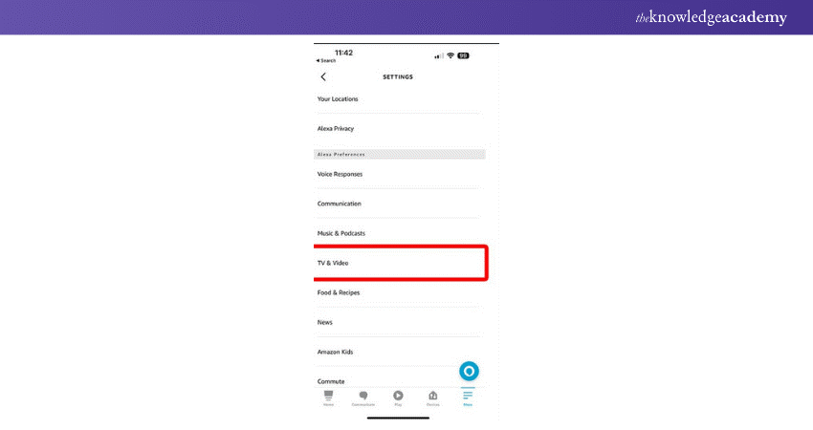Open the Home tab
The width and height of the screenshot is (813, 430).
click(x=328, y=398)
